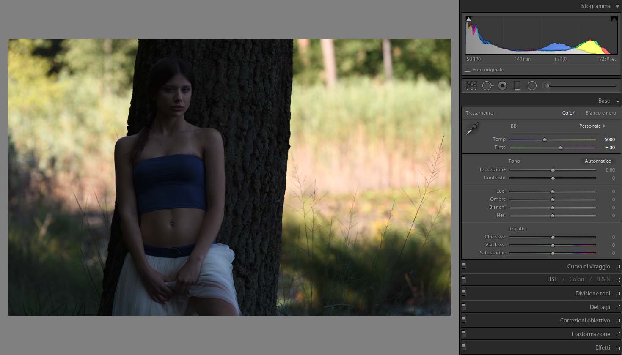Toggle the Curva di viraggio panel switch
This screenshot has width=622, height=355.
pos(464,266)
